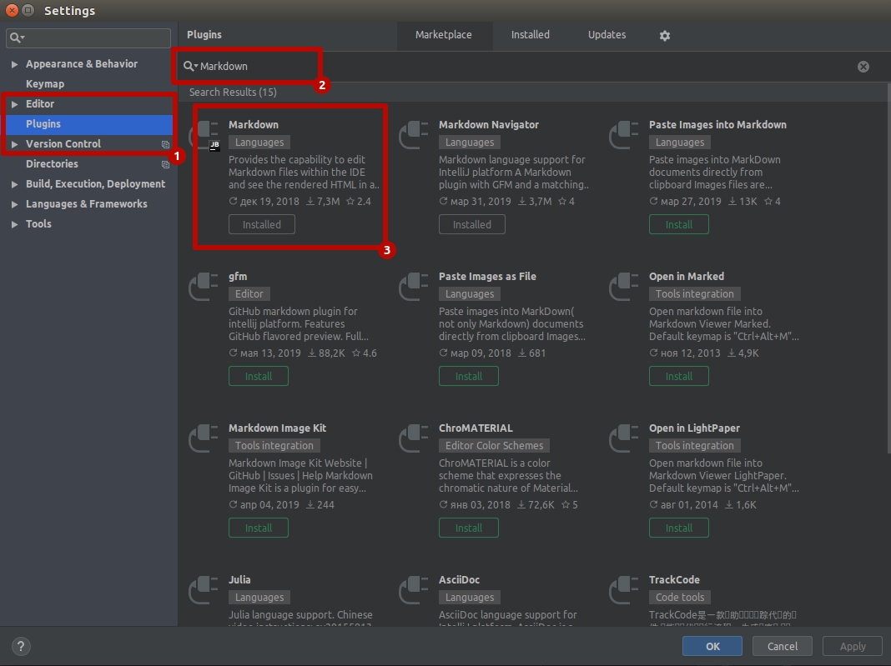Open the plugins gear settings icon
Viewport: 891px width, 666px height.
(664, 36)
